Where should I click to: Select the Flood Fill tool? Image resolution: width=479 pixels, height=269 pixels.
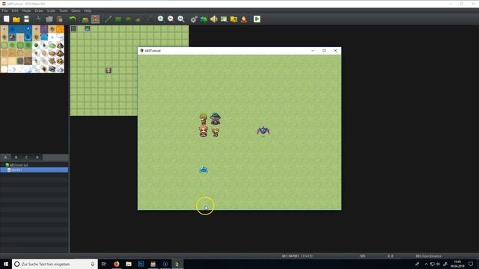tap(138, 19)
